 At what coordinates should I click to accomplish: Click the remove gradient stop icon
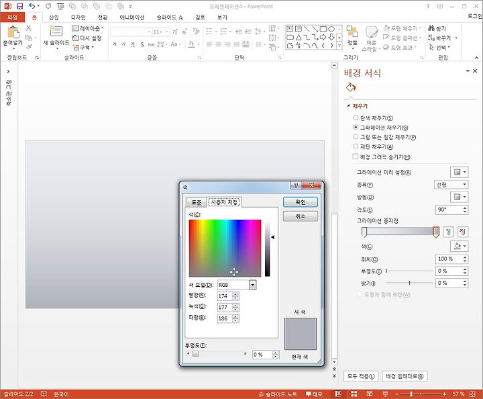[x=463, y=232]
